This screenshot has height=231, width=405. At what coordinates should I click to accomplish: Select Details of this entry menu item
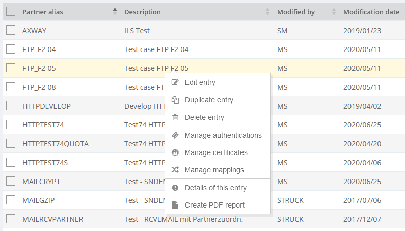(x=215, y=188)
